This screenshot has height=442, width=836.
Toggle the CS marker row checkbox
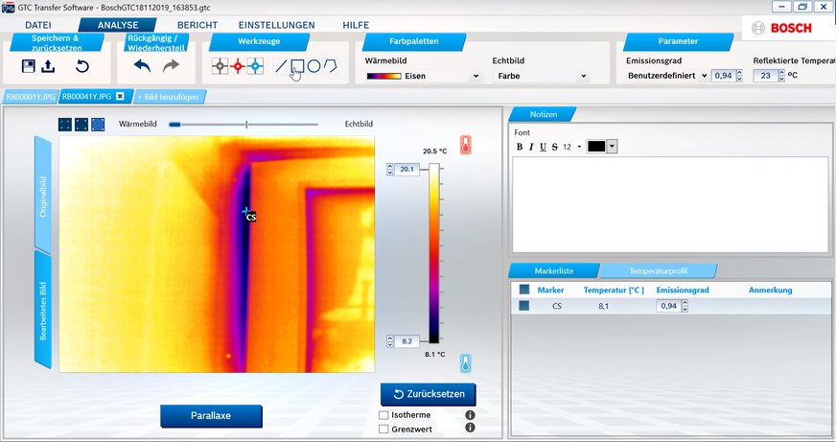point(524,306)
